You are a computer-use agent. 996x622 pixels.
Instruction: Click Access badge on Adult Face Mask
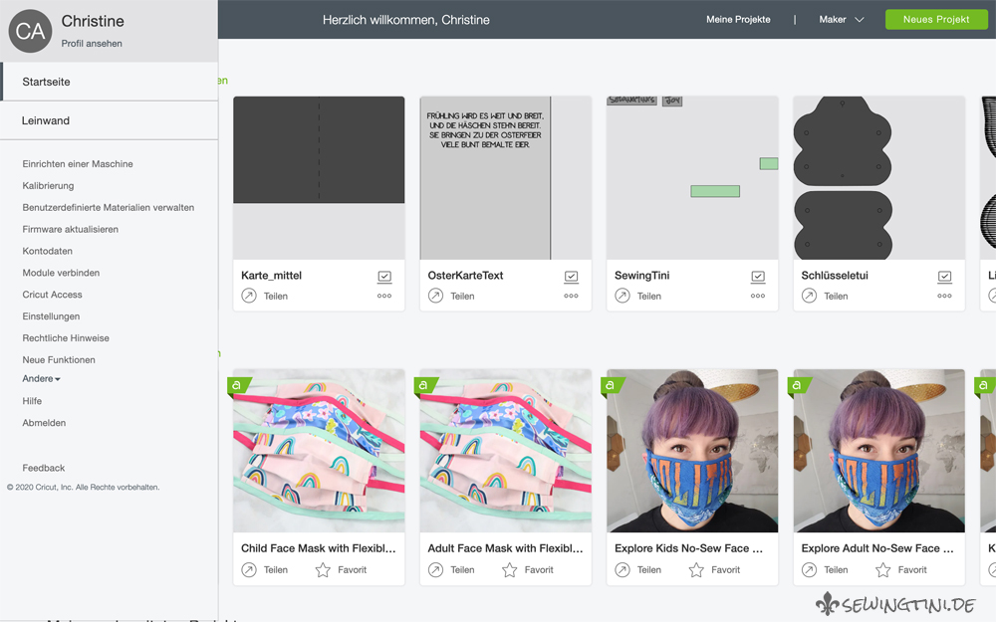click(x=425, y=386)
